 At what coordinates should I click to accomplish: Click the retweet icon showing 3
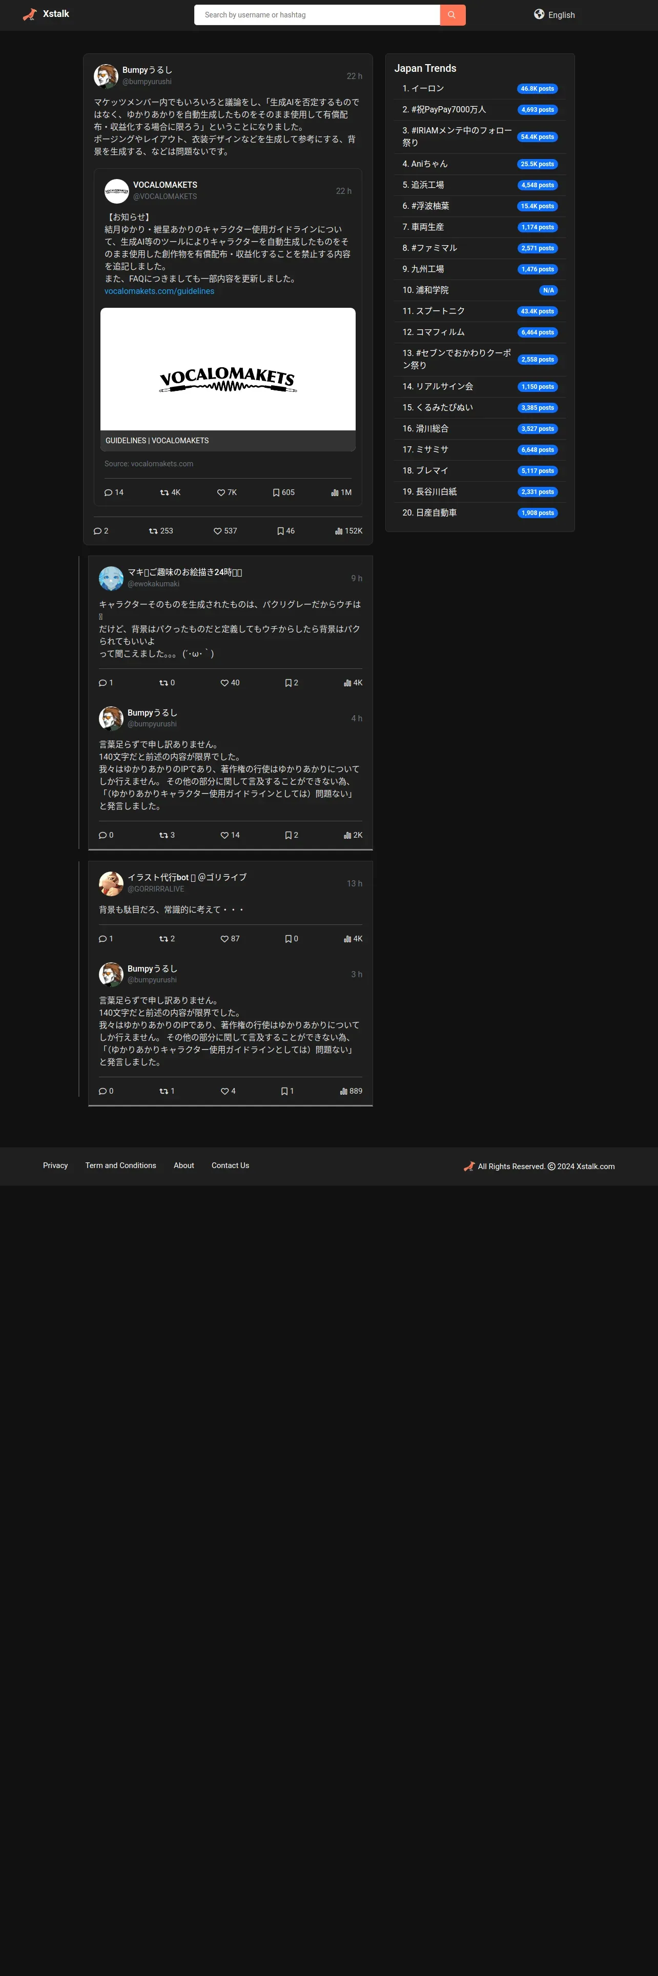[x=163, y=835]
